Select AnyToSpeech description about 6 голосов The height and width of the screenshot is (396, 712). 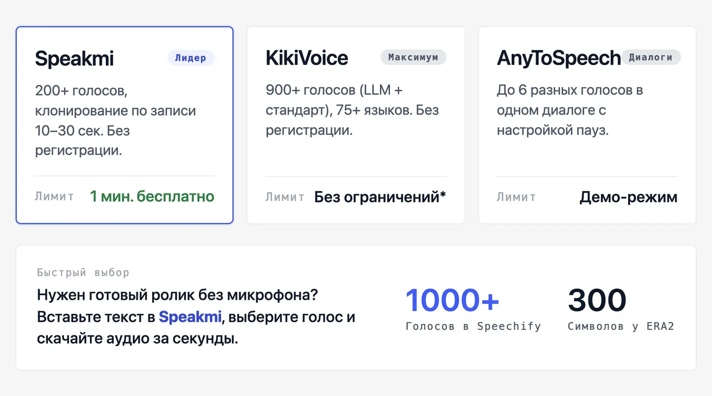click(570, 110)
